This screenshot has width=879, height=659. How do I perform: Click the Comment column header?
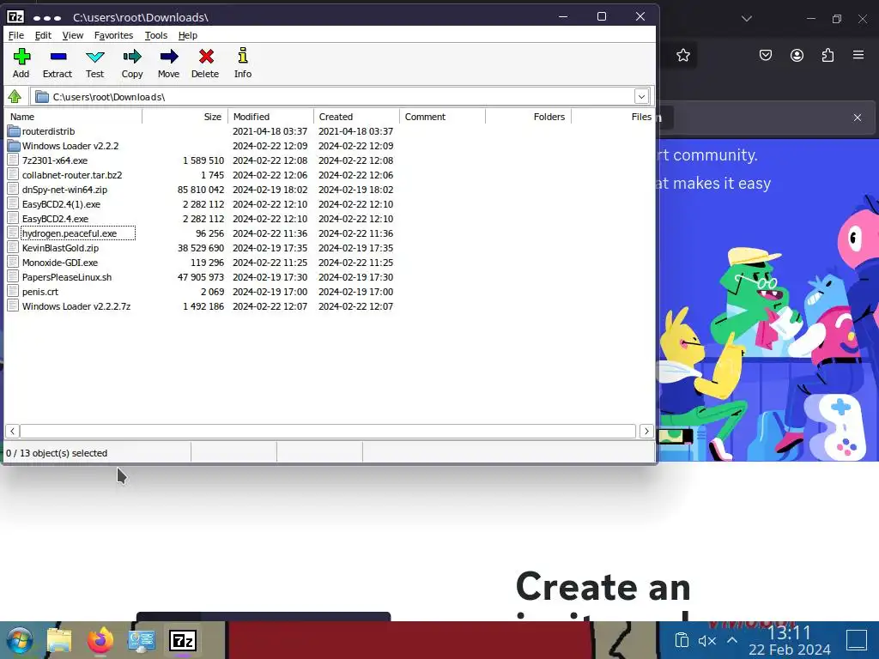tap(442, 117)
